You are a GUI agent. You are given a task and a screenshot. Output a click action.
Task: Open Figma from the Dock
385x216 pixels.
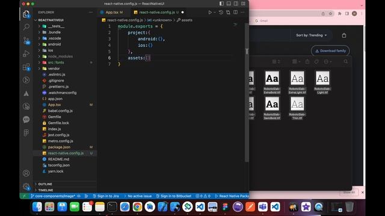pos(225,207)
